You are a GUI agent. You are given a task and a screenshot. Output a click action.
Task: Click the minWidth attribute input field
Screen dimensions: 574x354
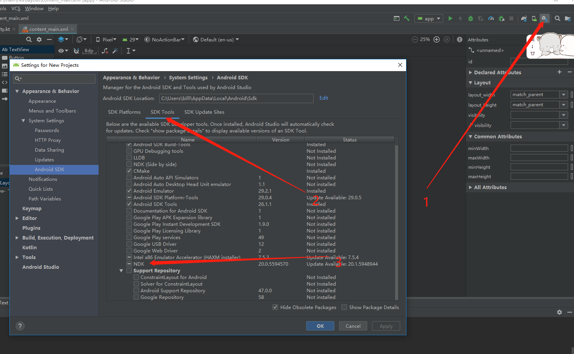tap(539, 148)
